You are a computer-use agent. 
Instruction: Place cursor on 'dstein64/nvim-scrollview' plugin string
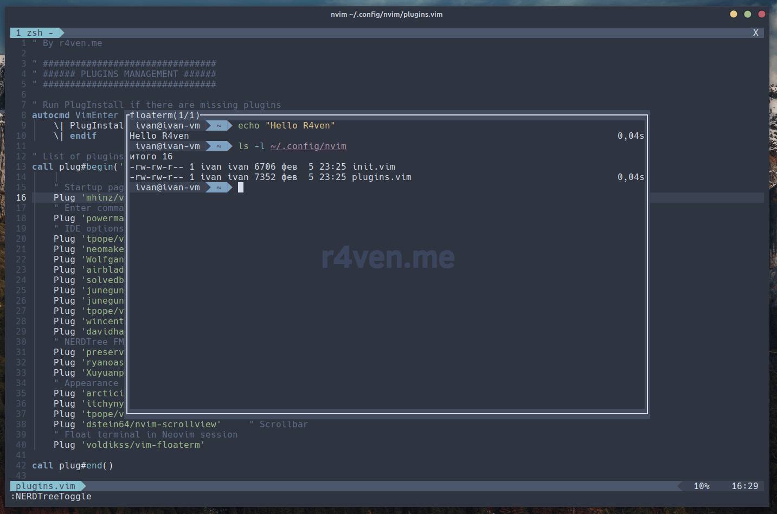point(151,425)
